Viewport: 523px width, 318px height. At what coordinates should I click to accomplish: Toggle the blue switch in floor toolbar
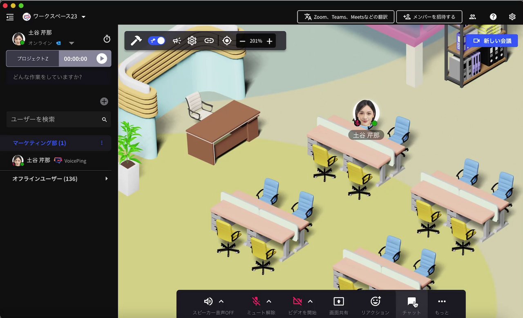(x=156, y=41)
